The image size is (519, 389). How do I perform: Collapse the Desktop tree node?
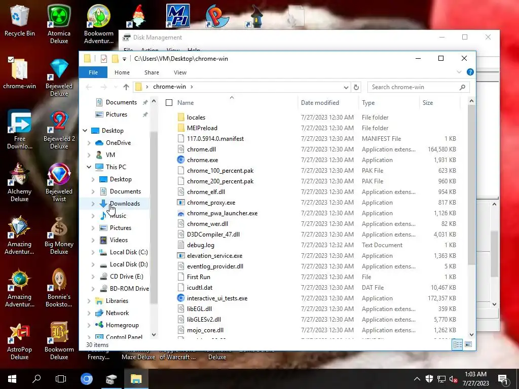click(x=85, y=130)
